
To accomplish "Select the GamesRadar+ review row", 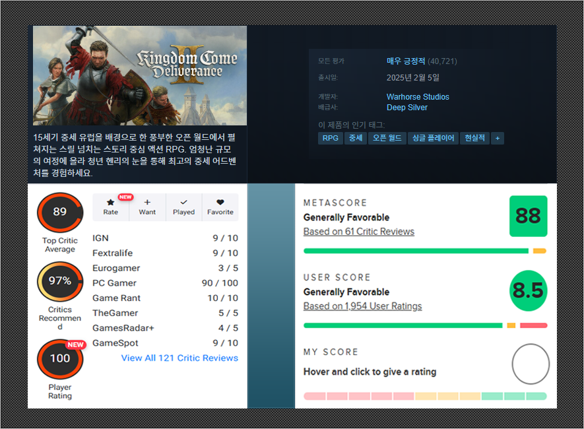I will [x=166, y=328].
